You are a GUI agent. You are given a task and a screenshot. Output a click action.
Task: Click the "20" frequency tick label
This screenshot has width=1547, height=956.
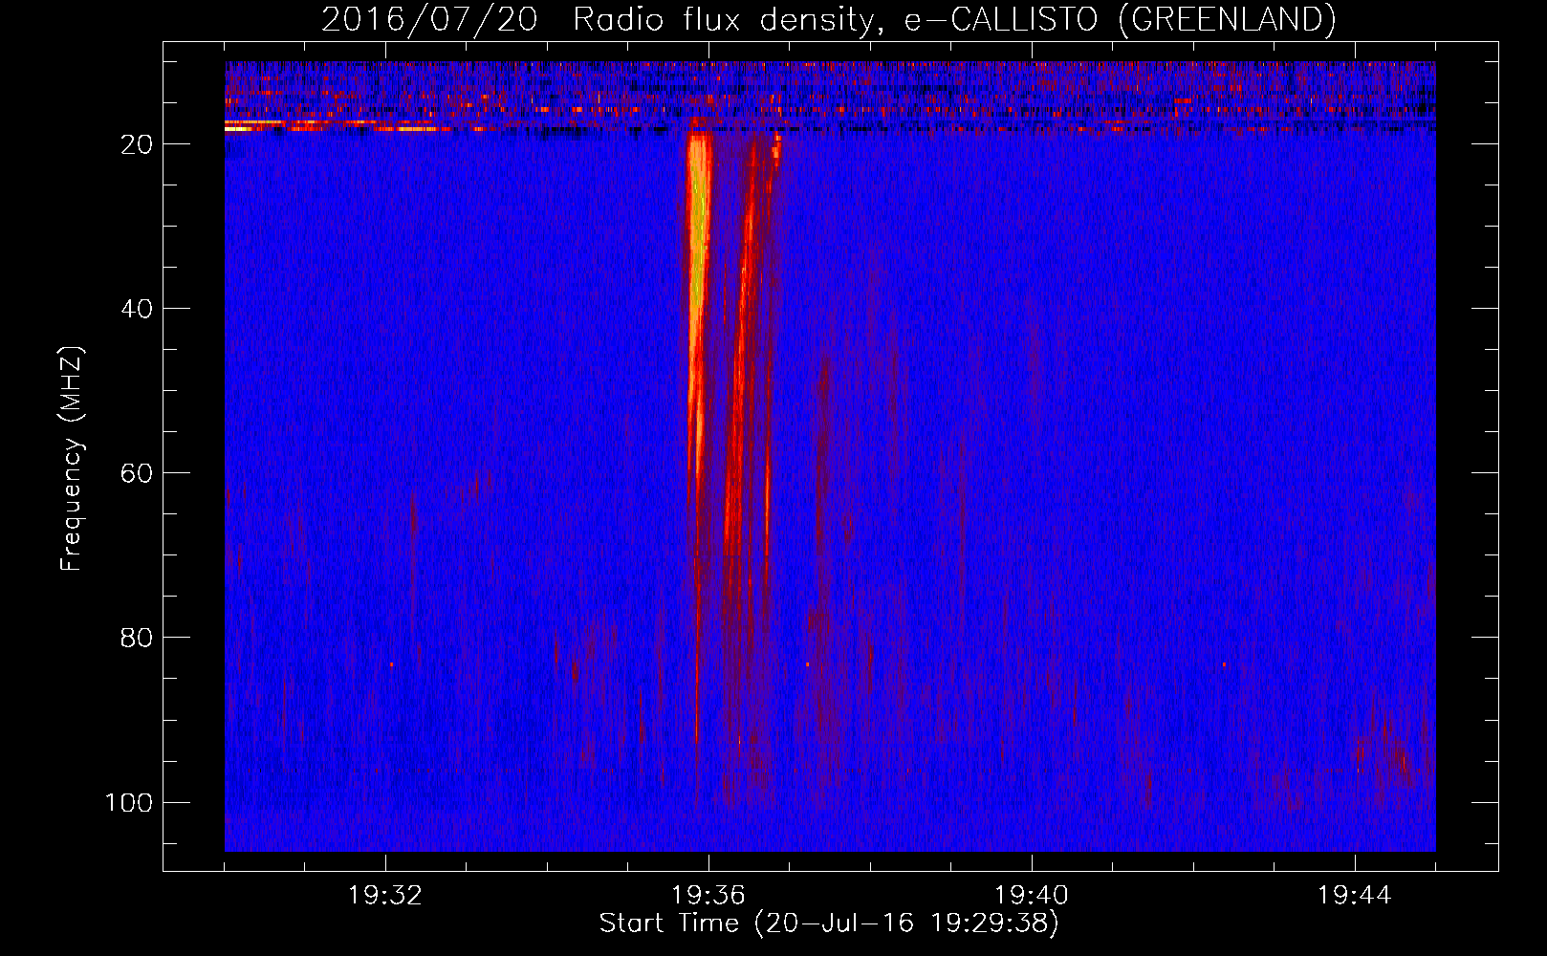click(x=137, y=144)
